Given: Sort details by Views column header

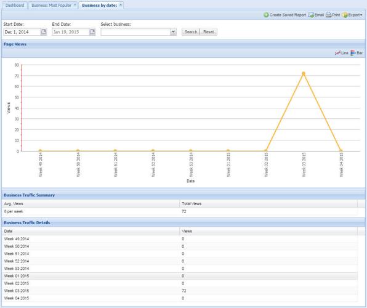Looking at the screenshot, I should (x=268, y=231).
